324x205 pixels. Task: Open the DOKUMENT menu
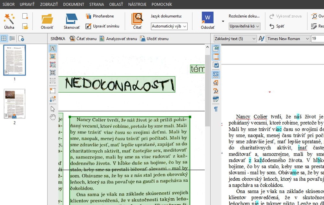click(x=73, y=4)
